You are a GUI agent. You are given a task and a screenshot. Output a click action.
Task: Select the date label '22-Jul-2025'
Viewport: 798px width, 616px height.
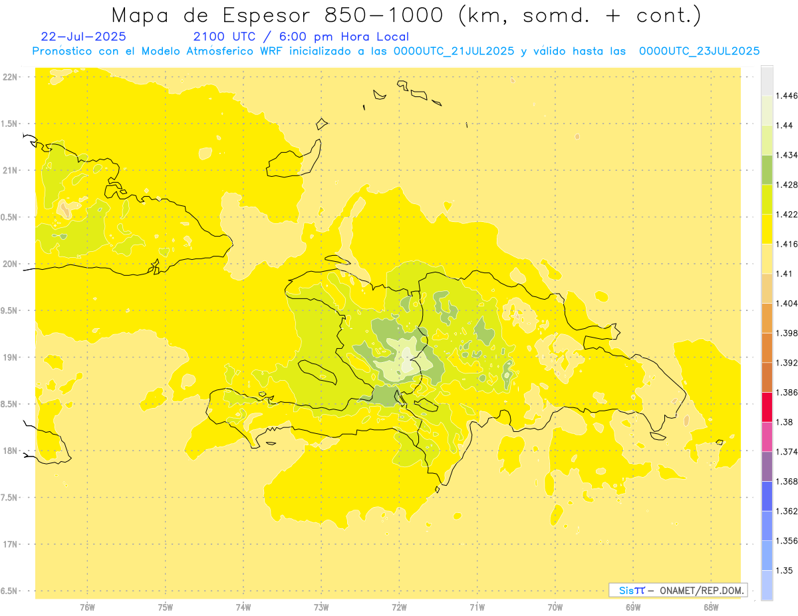[x=83, y=37]
